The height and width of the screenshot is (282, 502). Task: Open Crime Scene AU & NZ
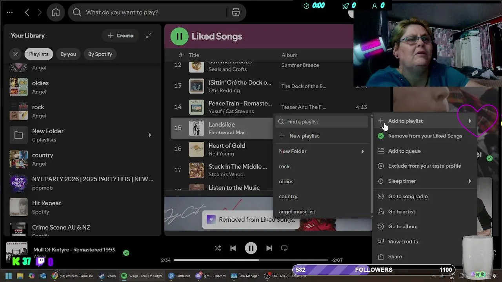click(x=82, y=230)
